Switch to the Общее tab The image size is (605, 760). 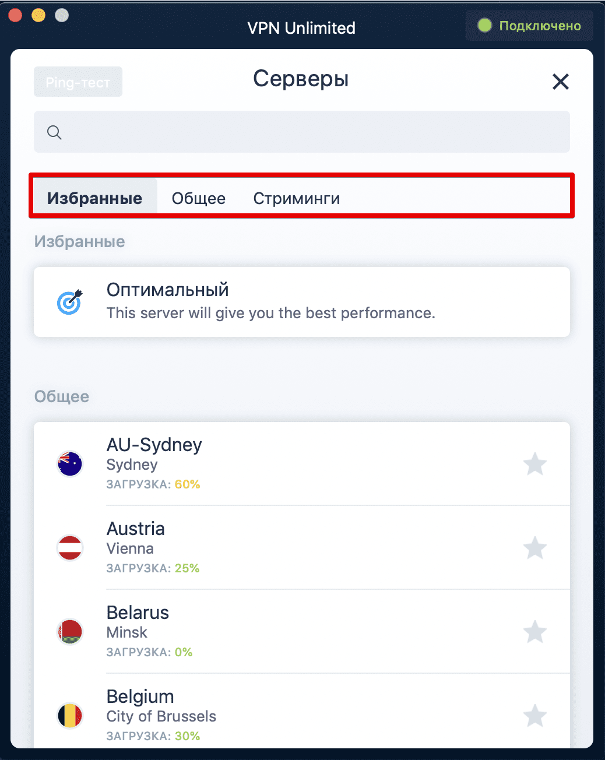pos(198,198)
